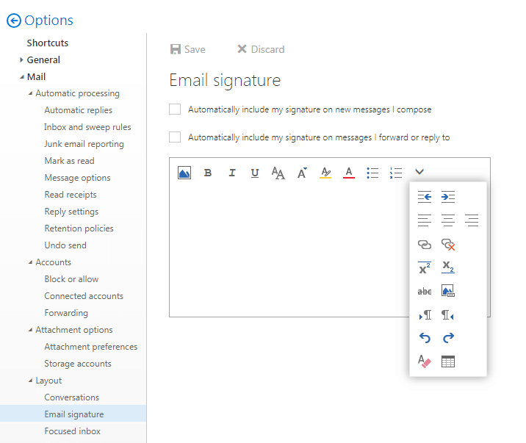Open Mark as read settings

[x=70, y=161]
